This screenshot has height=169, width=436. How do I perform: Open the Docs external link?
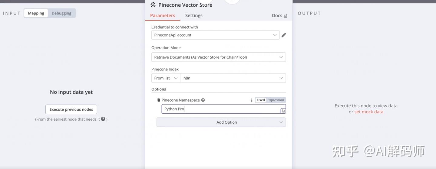tap(279, 15)
